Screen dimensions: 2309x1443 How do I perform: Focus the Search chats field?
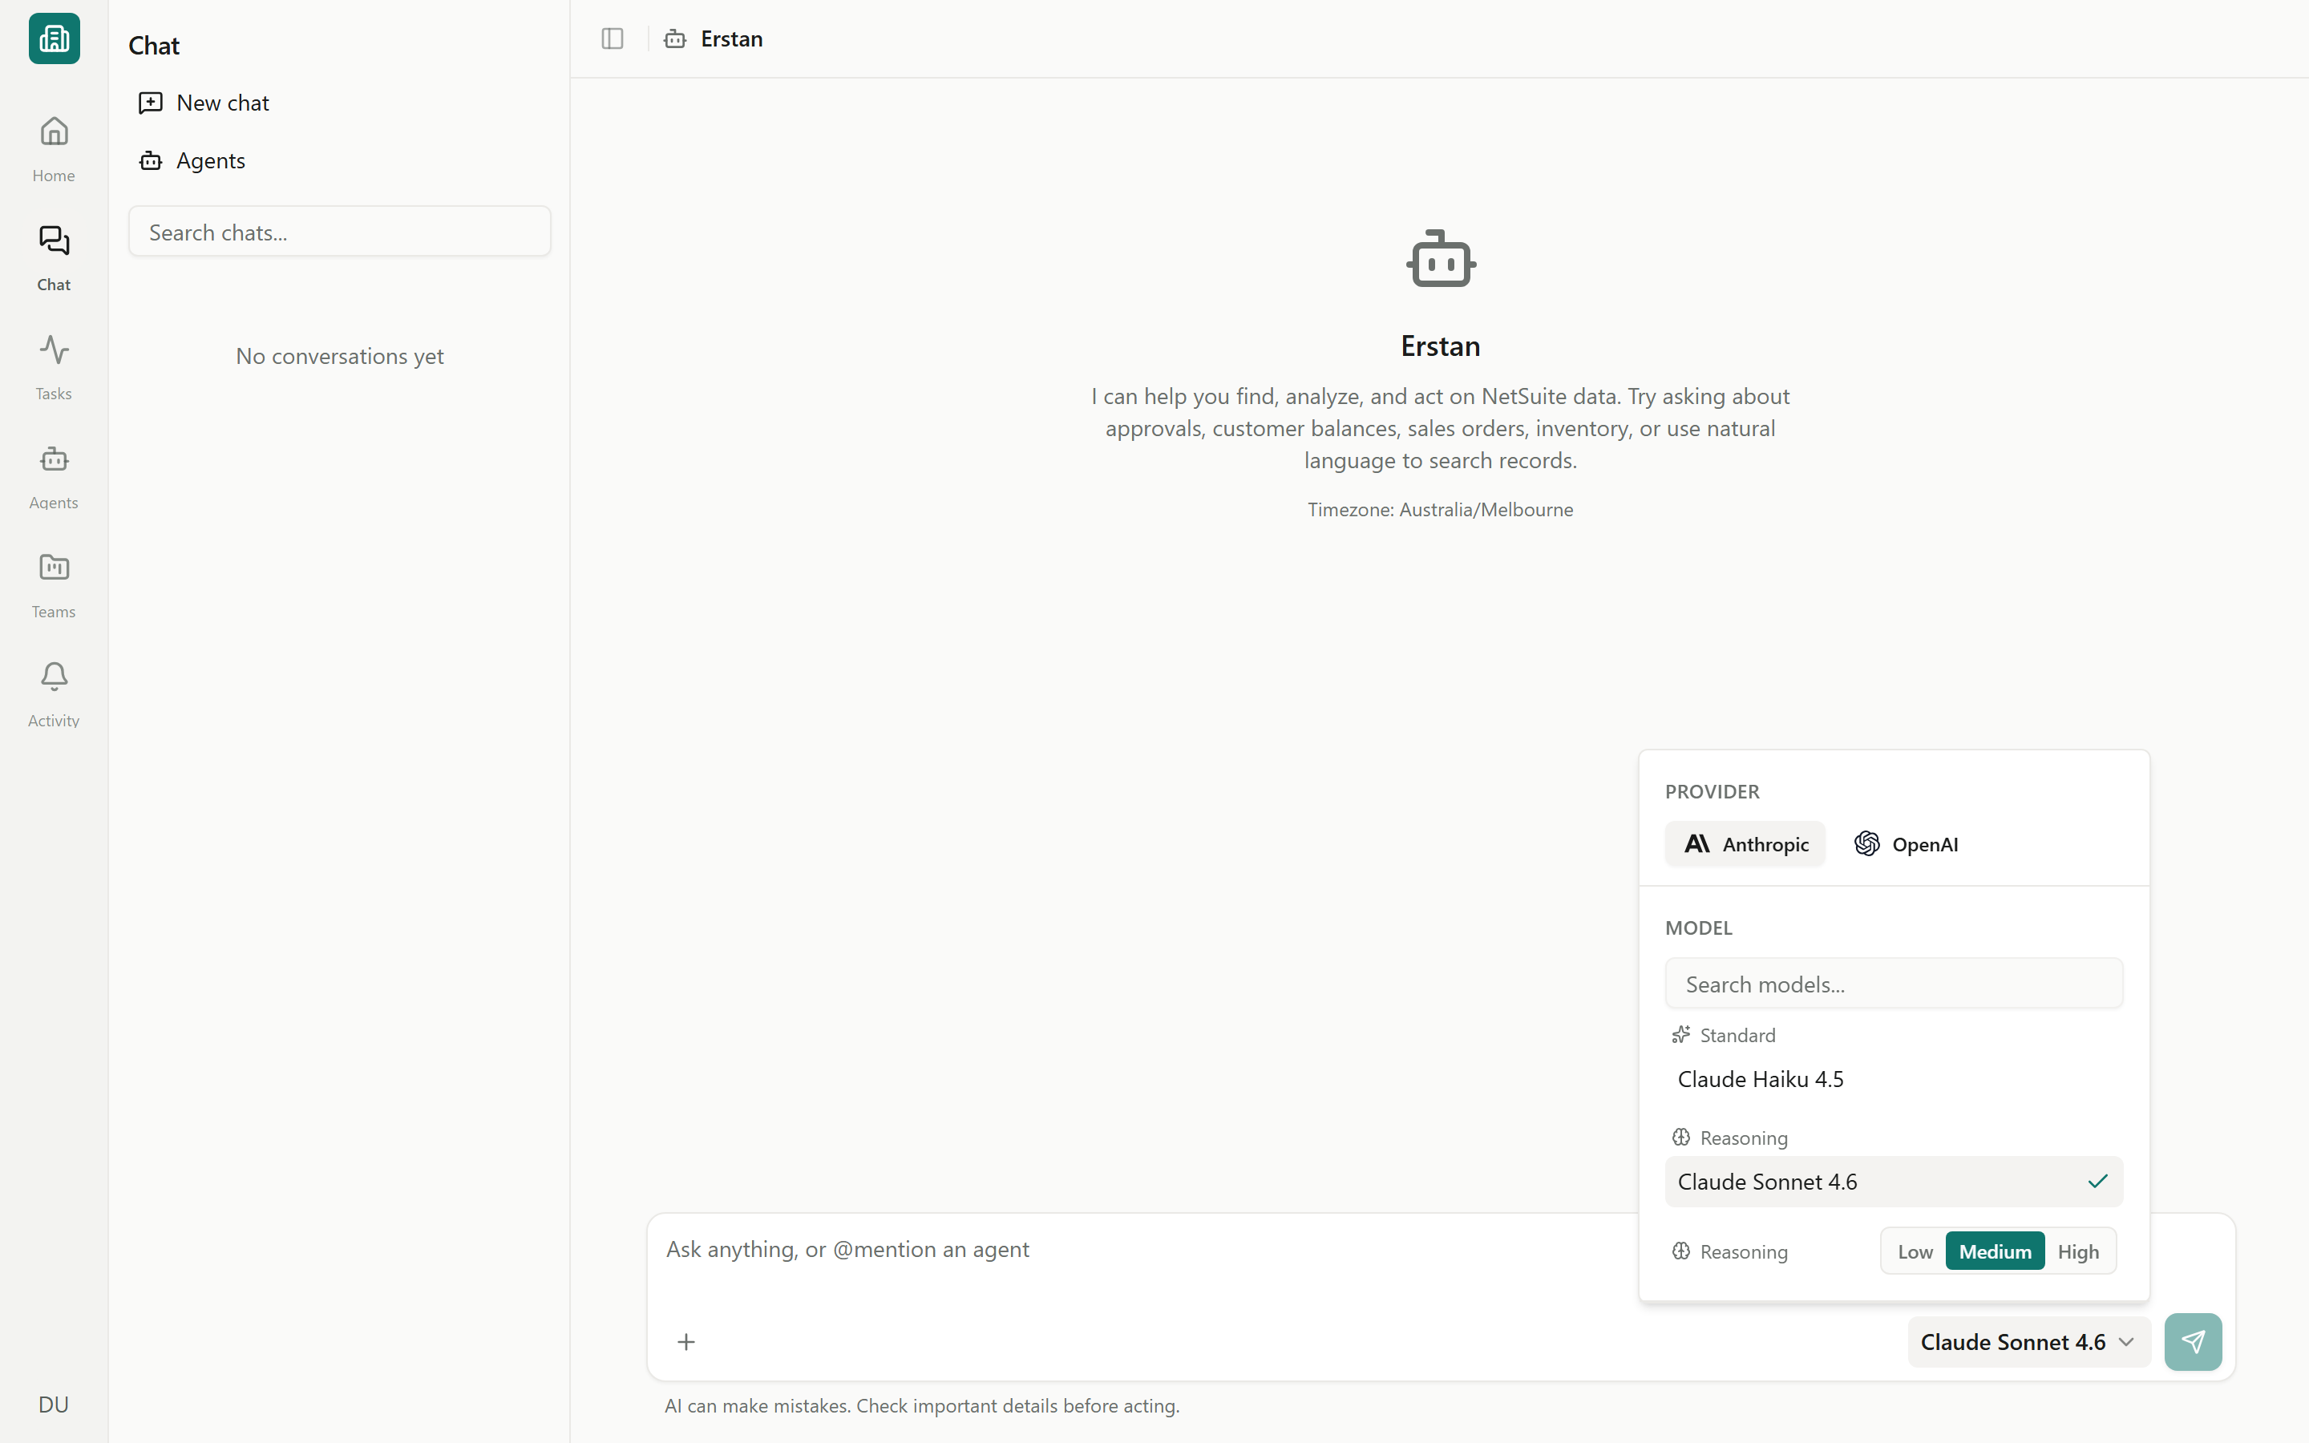(340, 232)
